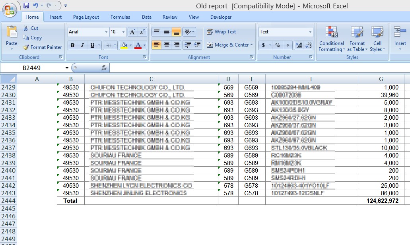410x245 pixels.
Task: Open Font dialog launcher
Action: (x=145, y=57)
